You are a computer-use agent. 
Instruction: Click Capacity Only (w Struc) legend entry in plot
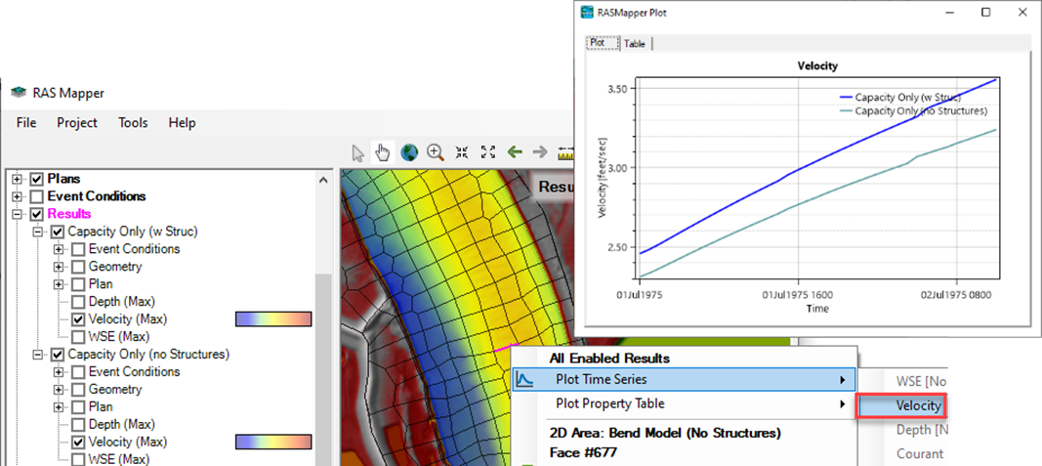pyautogui.click(x=900, y=97)
